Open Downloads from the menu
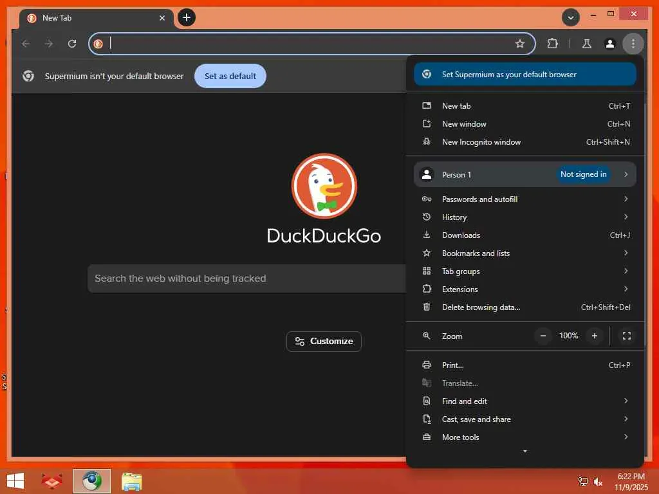This screenshot has height=494, width=659. click(525, 235)
